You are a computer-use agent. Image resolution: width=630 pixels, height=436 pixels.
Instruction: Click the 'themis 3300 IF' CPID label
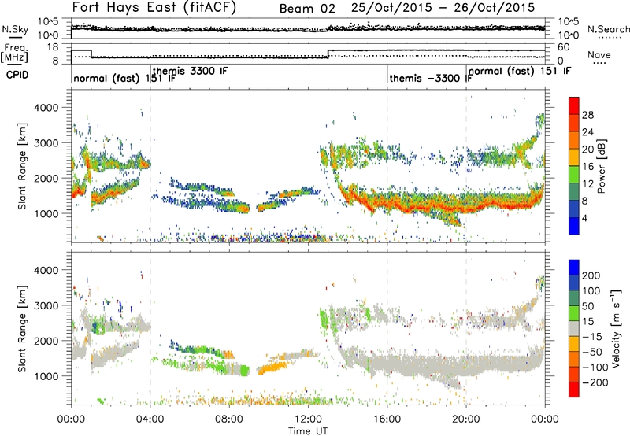point(190,71)
